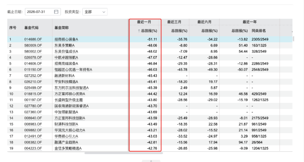The width and height of the screenshot is (304, 162).
Task: Open fund code 018815.OF
Action: [x=33, y=94]
